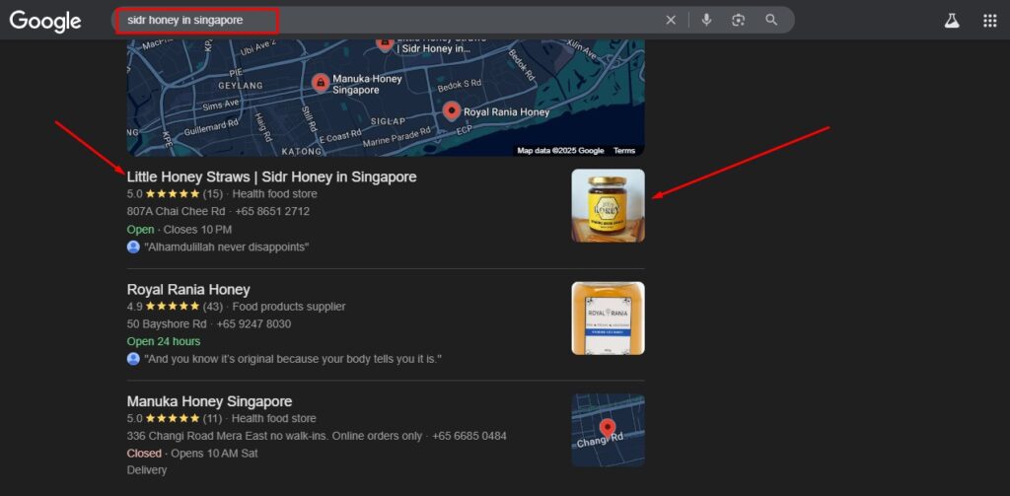
Task: Open Royal Rania Honey listing title
Action: coord(188,289)
